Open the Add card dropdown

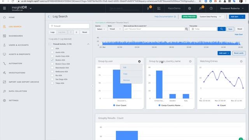click(224, 53)
